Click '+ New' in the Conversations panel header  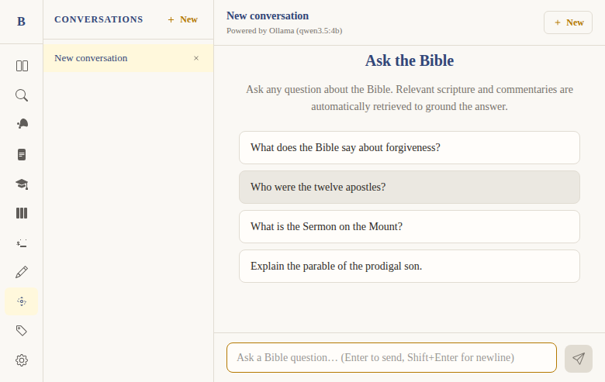coord(183,19)
